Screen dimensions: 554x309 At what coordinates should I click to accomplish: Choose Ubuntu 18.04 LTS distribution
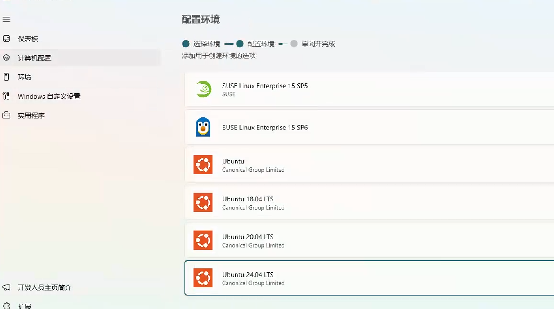[369, 203]
